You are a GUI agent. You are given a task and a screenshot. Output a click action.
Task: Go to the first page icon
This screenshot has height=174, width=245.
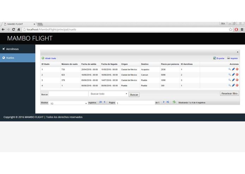pyautogui.click(x=100, y=102)
